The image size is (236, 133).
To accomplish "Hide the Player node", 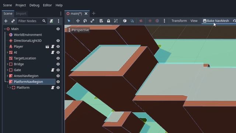I will point(58,47).
